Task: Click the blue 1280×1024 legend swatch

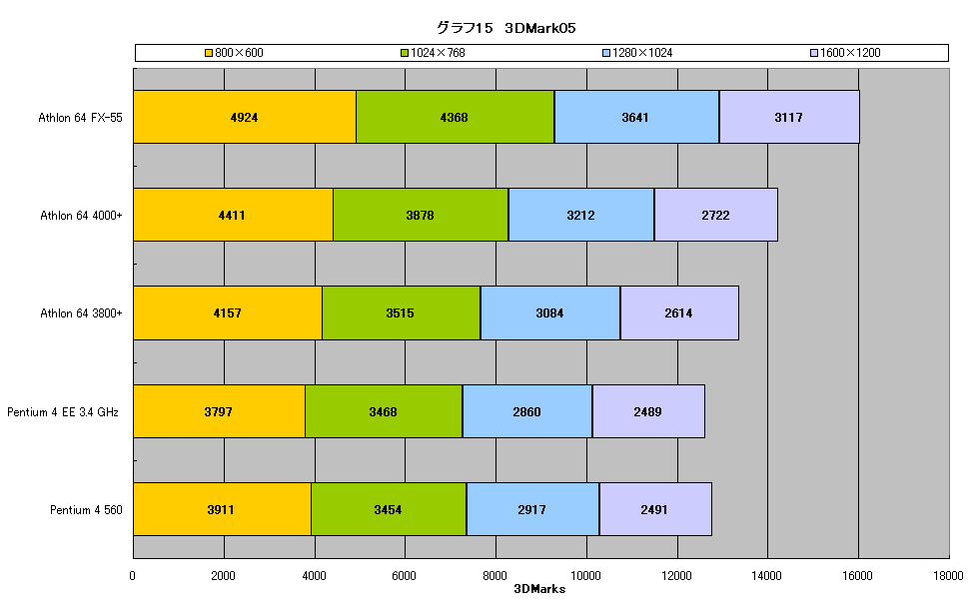Action: pyautogui.click(x=606, y=53)
